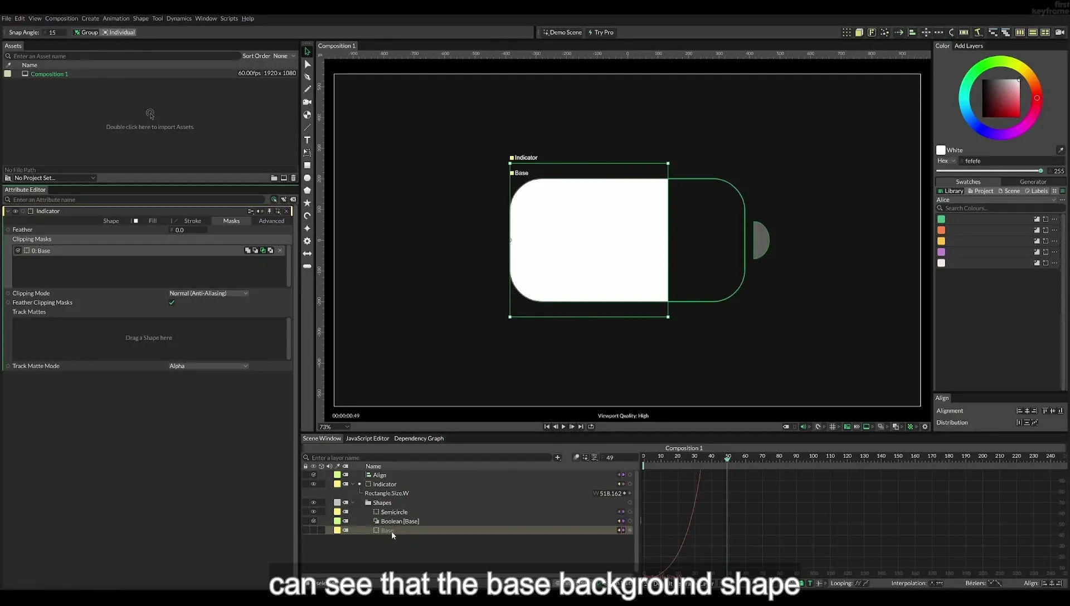Pick the Polygon shape tool

pos(307,190)
